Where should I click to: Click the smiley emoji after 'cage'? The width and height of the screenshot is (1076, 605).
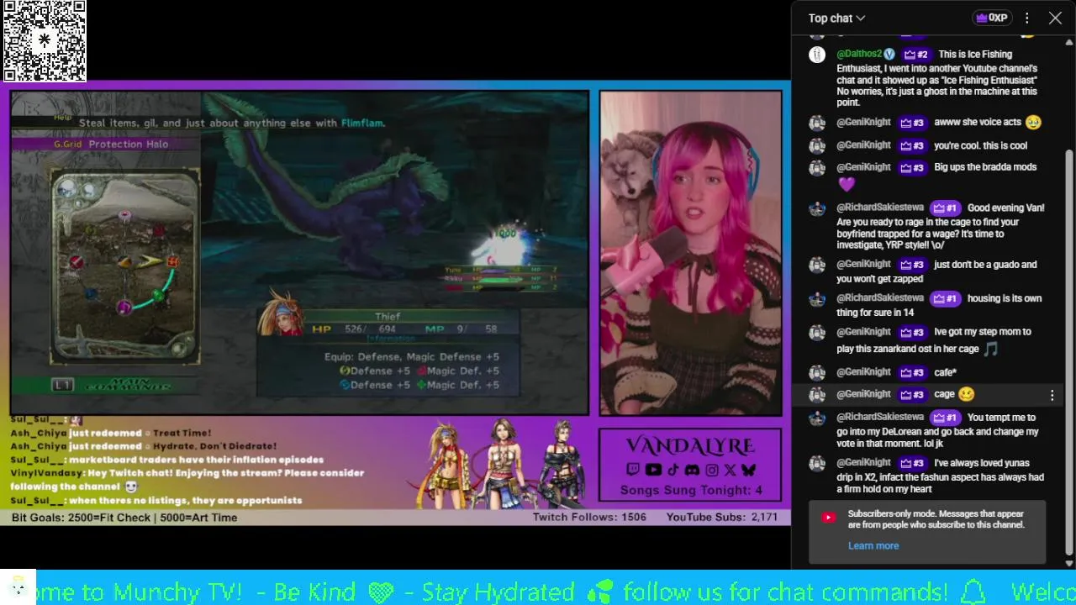[x=966, y=394]
